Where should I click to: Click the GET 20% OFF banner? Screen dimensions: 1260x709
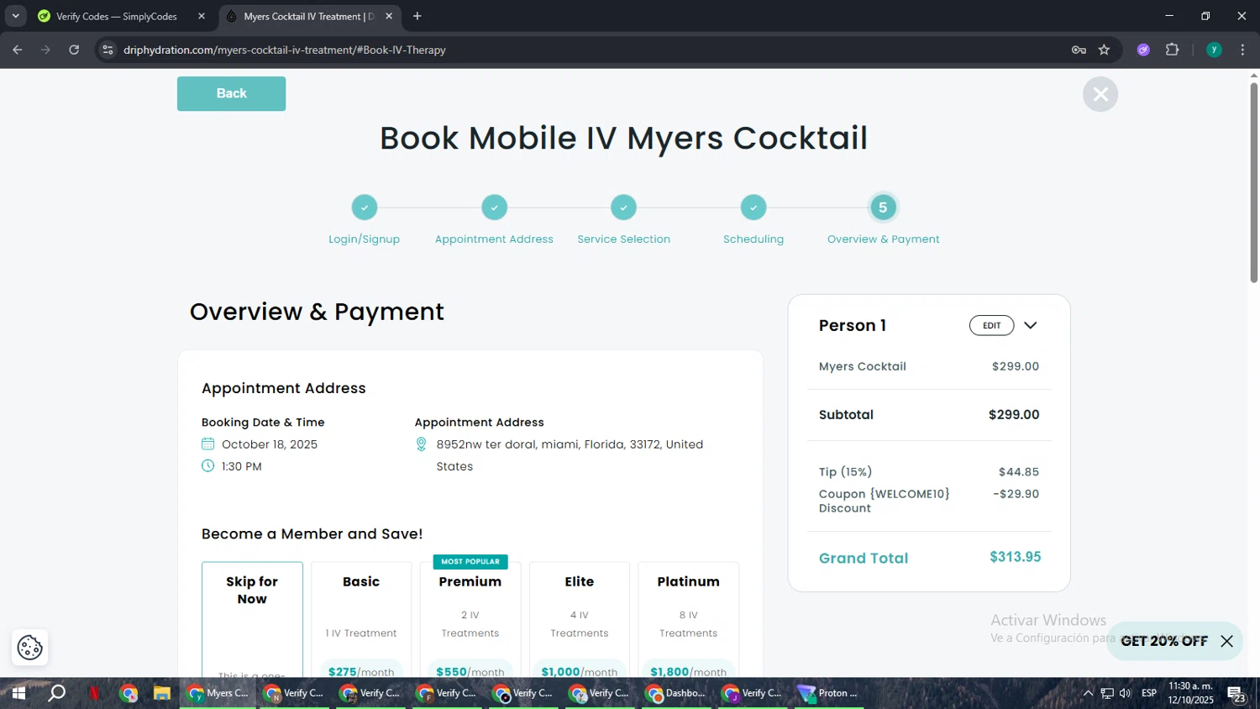[x=1164, y=641]
